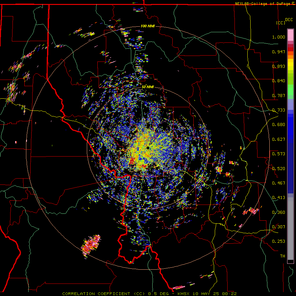The width and height of the screenshot is (296, 296).
Task: Click the 0.840 legend value
Action: (279, 81)
